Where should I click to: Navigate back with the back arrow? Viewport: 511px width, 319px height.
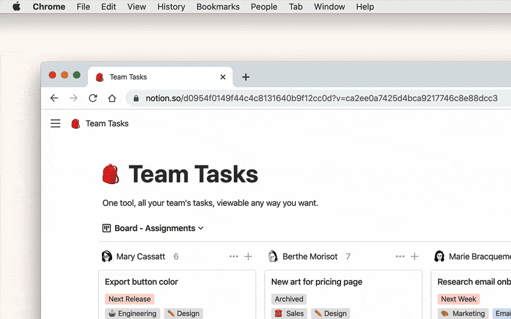[x=54, y=98]
